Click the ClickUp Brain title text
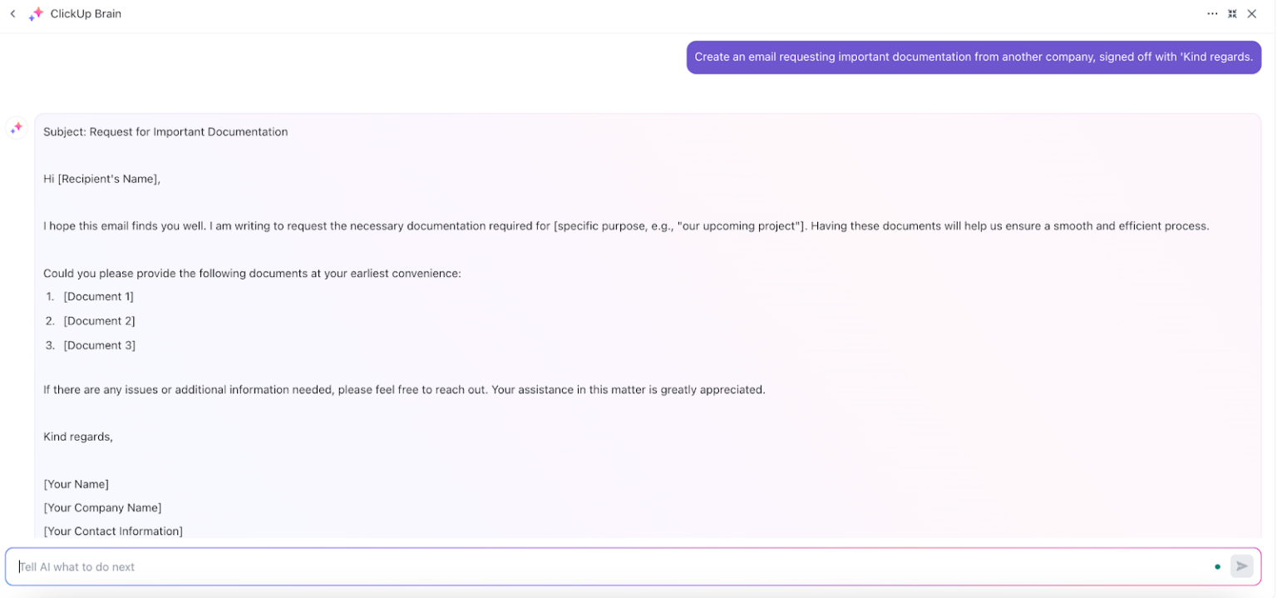Image resolution: width=1277 pixels, height=598 pixels. [x=86, y=13]
